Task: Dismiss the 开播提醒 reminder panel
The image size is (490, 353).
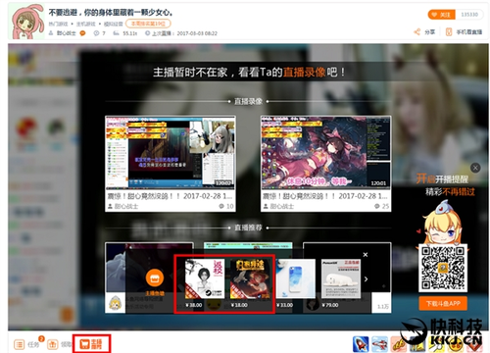Action: 475,168
